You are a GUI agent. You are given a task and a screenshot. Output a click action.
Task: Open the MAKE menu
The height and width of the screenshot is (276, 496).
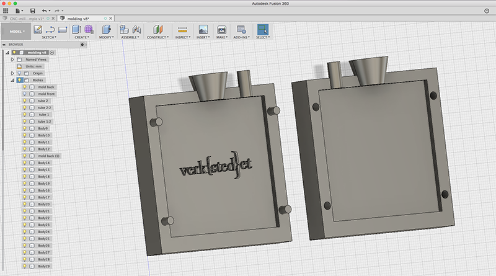coord(222,37)
